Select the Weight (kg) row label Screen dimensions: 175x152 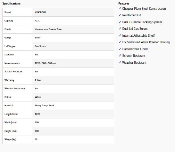pyautogui.click(x=10, y=140)
